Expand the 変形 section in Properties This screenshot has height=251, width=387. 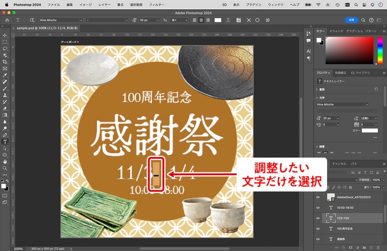pos(317,90)
